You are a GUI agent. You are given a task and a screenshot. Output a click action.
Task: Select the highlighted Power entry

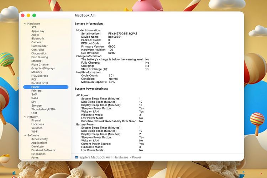pyautogui.click(x=46, y=87)
